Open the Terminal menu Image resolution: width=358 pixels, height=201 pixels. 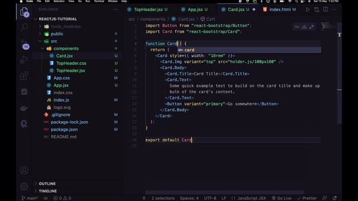click(99, 1)
